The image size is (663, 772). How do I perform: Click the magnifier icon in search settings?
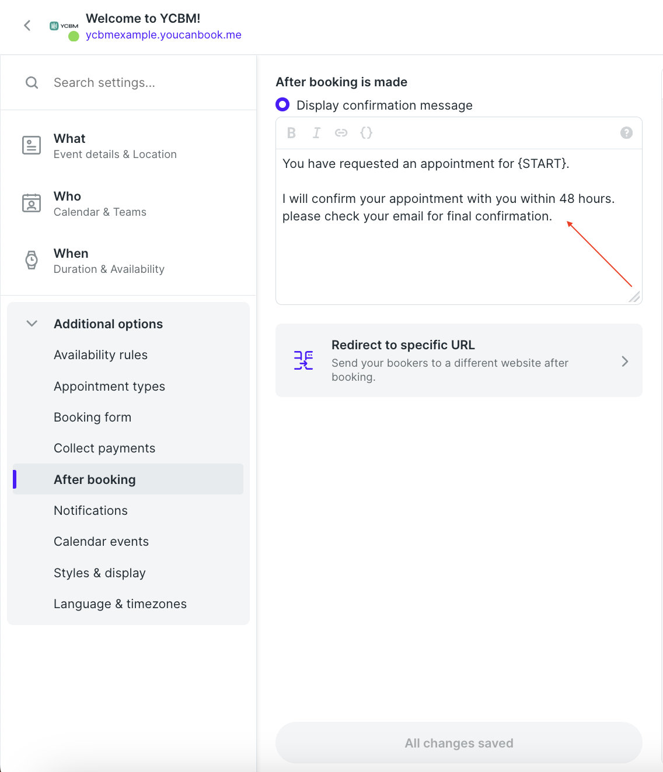click(x=32, y=82)
